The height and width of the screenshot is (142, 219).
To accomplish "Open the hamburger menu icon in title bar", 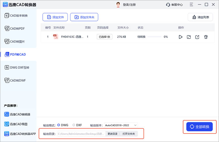I will tap(191, 5).
